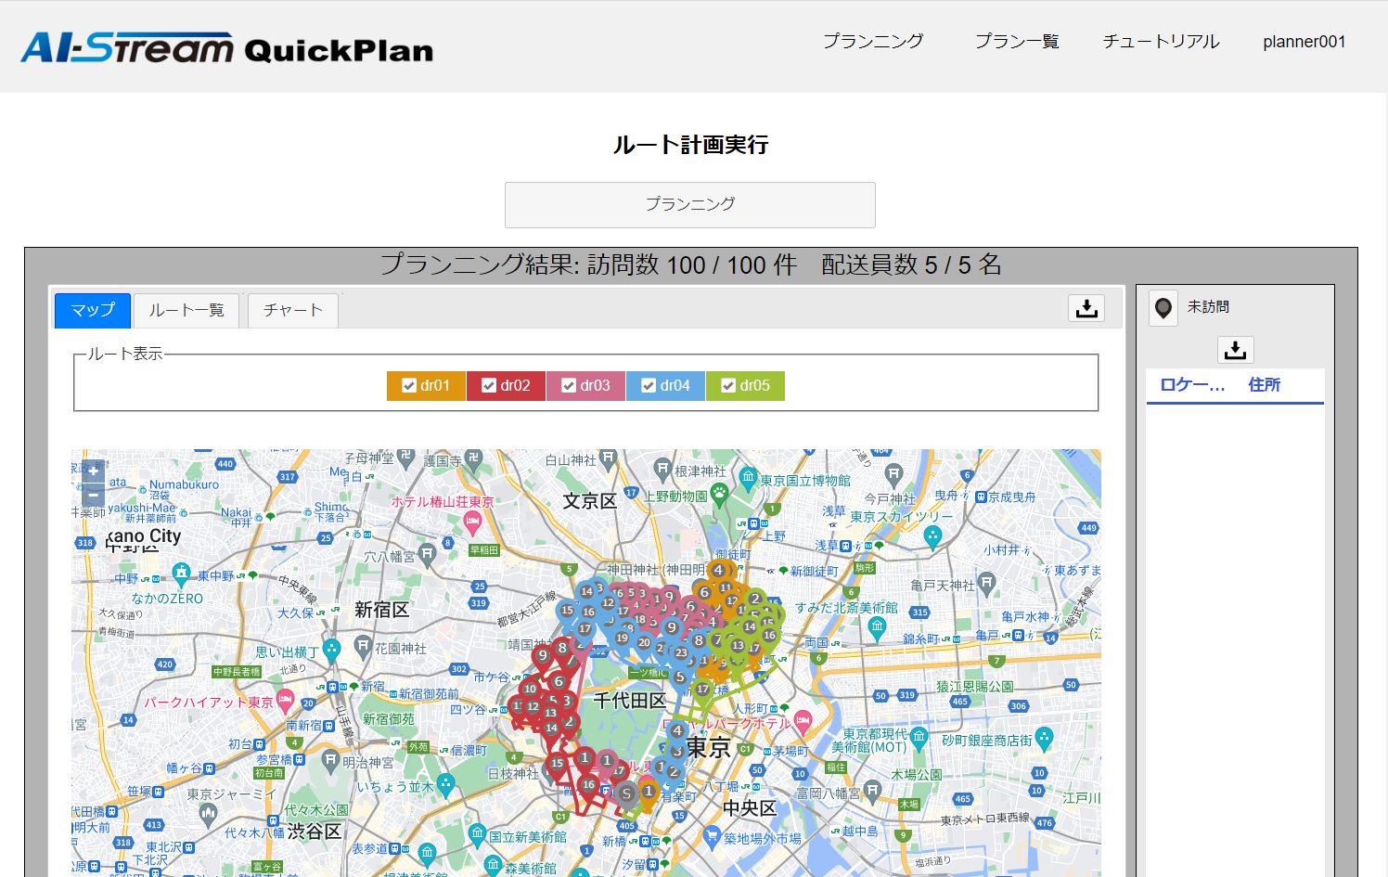The height and width of the screenshot is (877, 1388).
Task: Zoom in on the map
Action: (93, 471)
